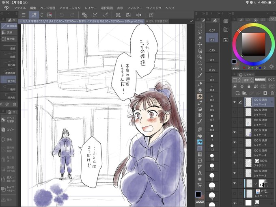Viewport: 276px width, 207px height.
Task: Open the ウィンドウ menu
Action: pos(153,8)
